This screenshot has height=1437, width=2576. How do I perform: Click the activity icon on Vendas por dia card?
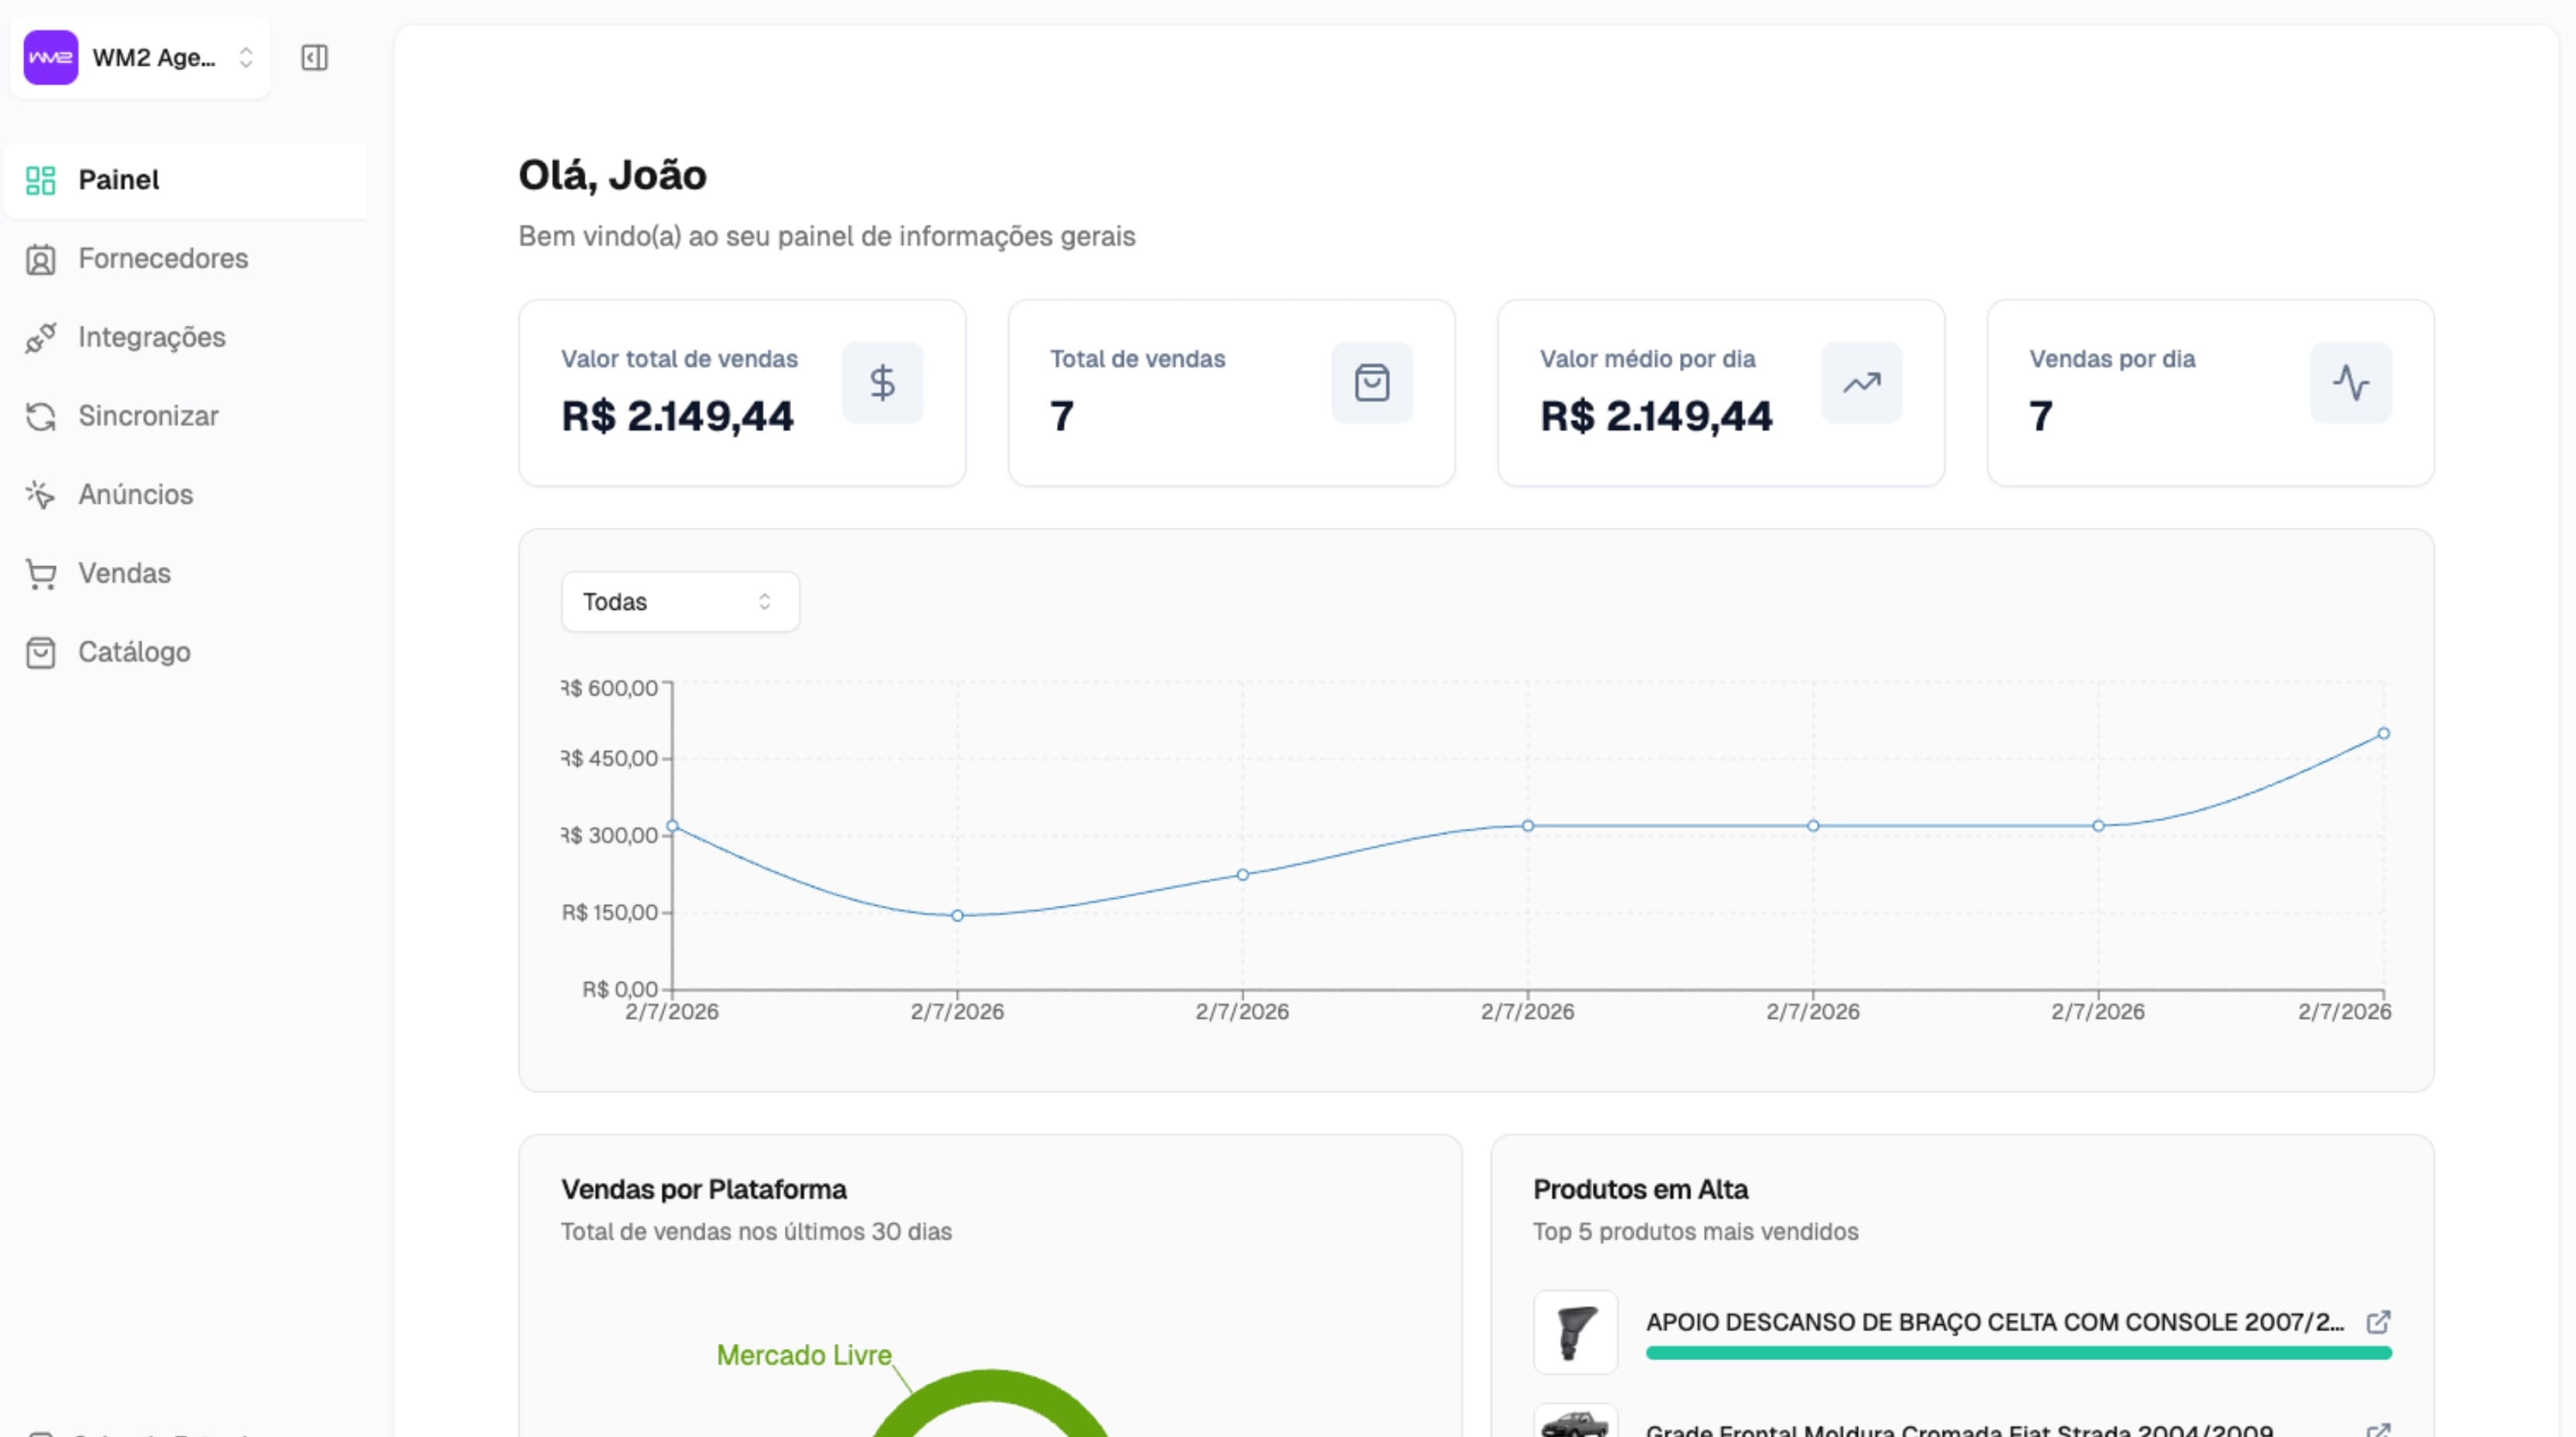click(2351, 382)
